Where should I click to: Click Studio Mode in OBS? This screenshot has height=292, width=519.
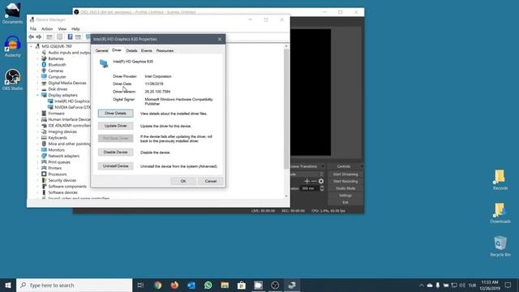pyautogui.click(x=345, y=188)
